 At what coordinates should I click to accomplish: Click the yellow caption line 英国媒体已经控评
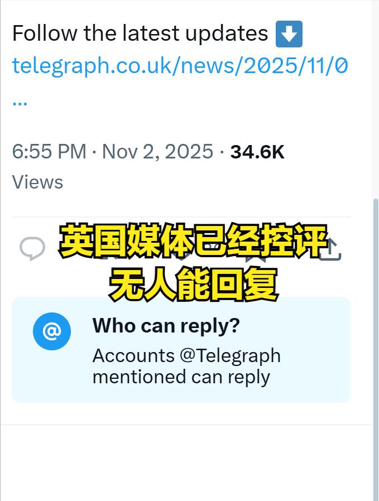pyautogui.click(x=194, y=240)
